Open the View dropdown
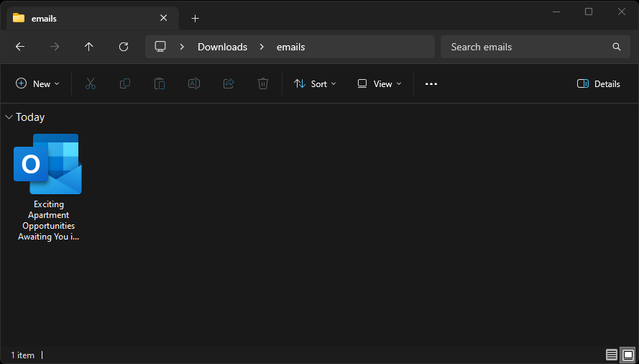Image resolution: width=639 pixels, height=364 pixels. coord(380,83)
